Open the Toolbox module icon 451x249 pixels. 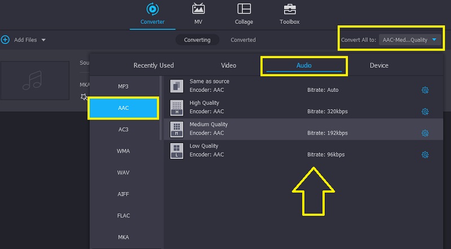pyautogui.click(x=289, y=10)
